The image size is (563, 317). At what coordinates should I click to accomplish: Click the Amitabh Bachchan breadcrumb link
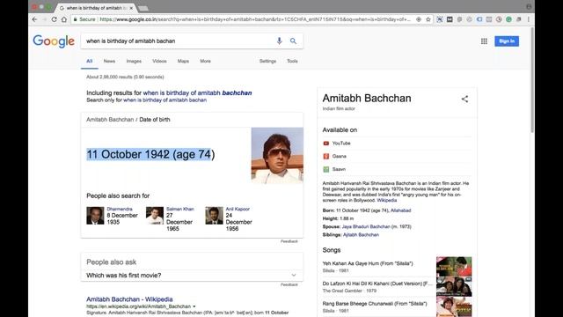(x=110, y=120)
